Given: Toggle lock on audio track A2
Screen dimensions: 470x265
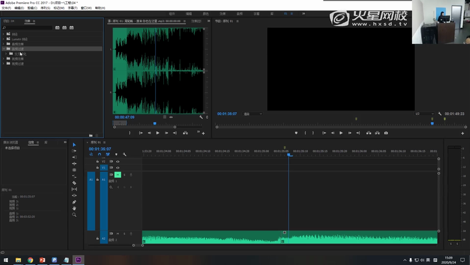Looking at the screenshot, I should pos(98,238).
